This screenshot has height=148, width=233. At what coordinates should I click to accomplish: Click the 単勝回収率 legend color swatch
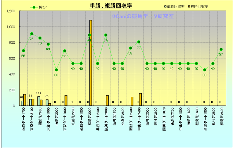(165, 6)
